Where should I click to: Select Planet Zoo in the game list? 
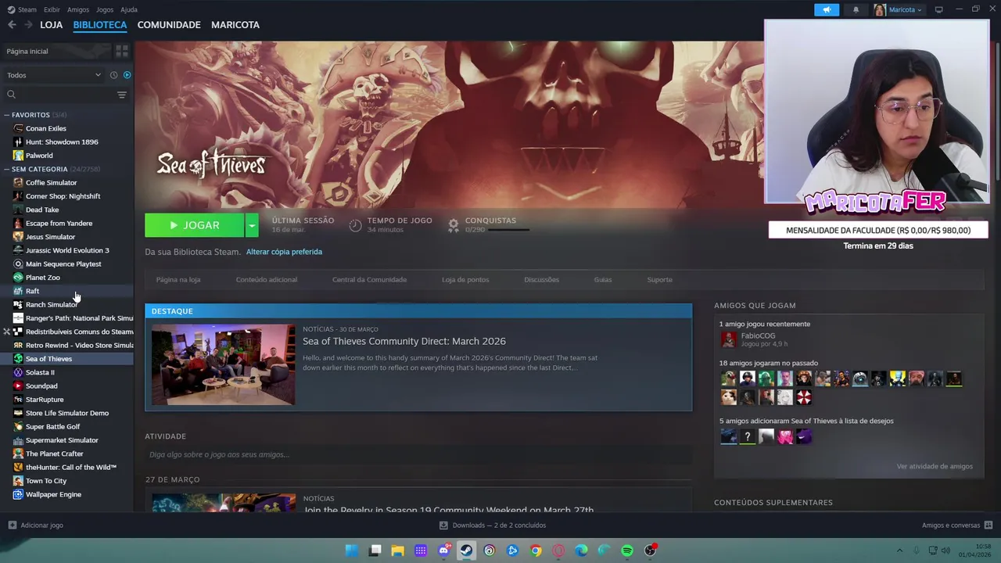42,278
